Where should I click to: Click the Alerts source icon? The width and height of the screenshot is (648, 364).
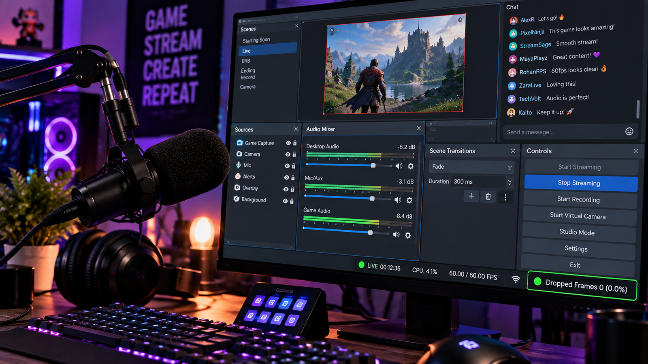238,176
